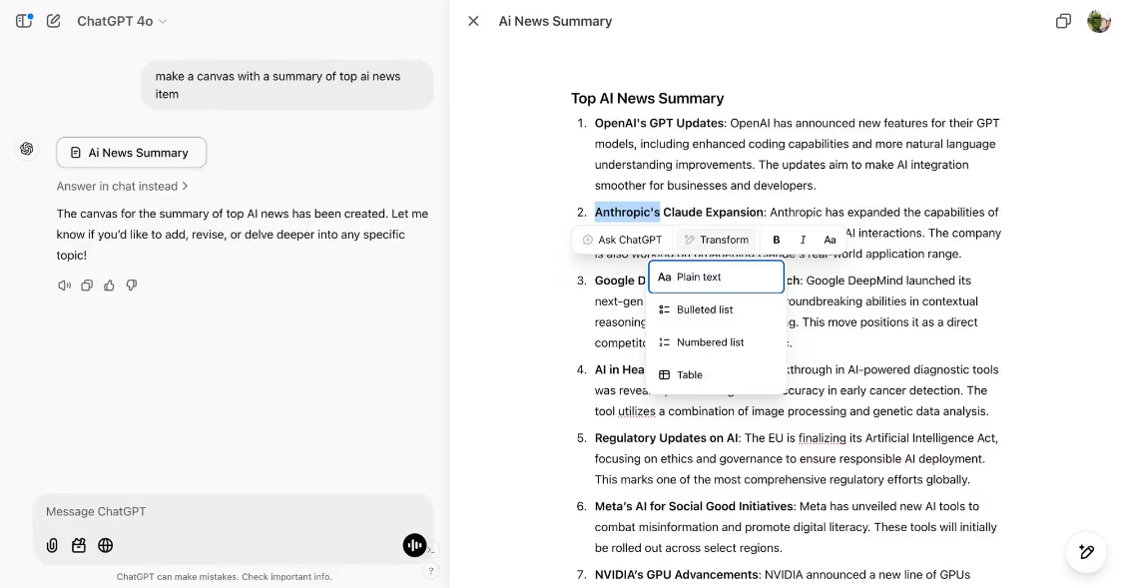The height and width of the screenshot is (588, 1123).
Task: Open the Ai News Summary canvas card
Action: (x=131, y=152)
